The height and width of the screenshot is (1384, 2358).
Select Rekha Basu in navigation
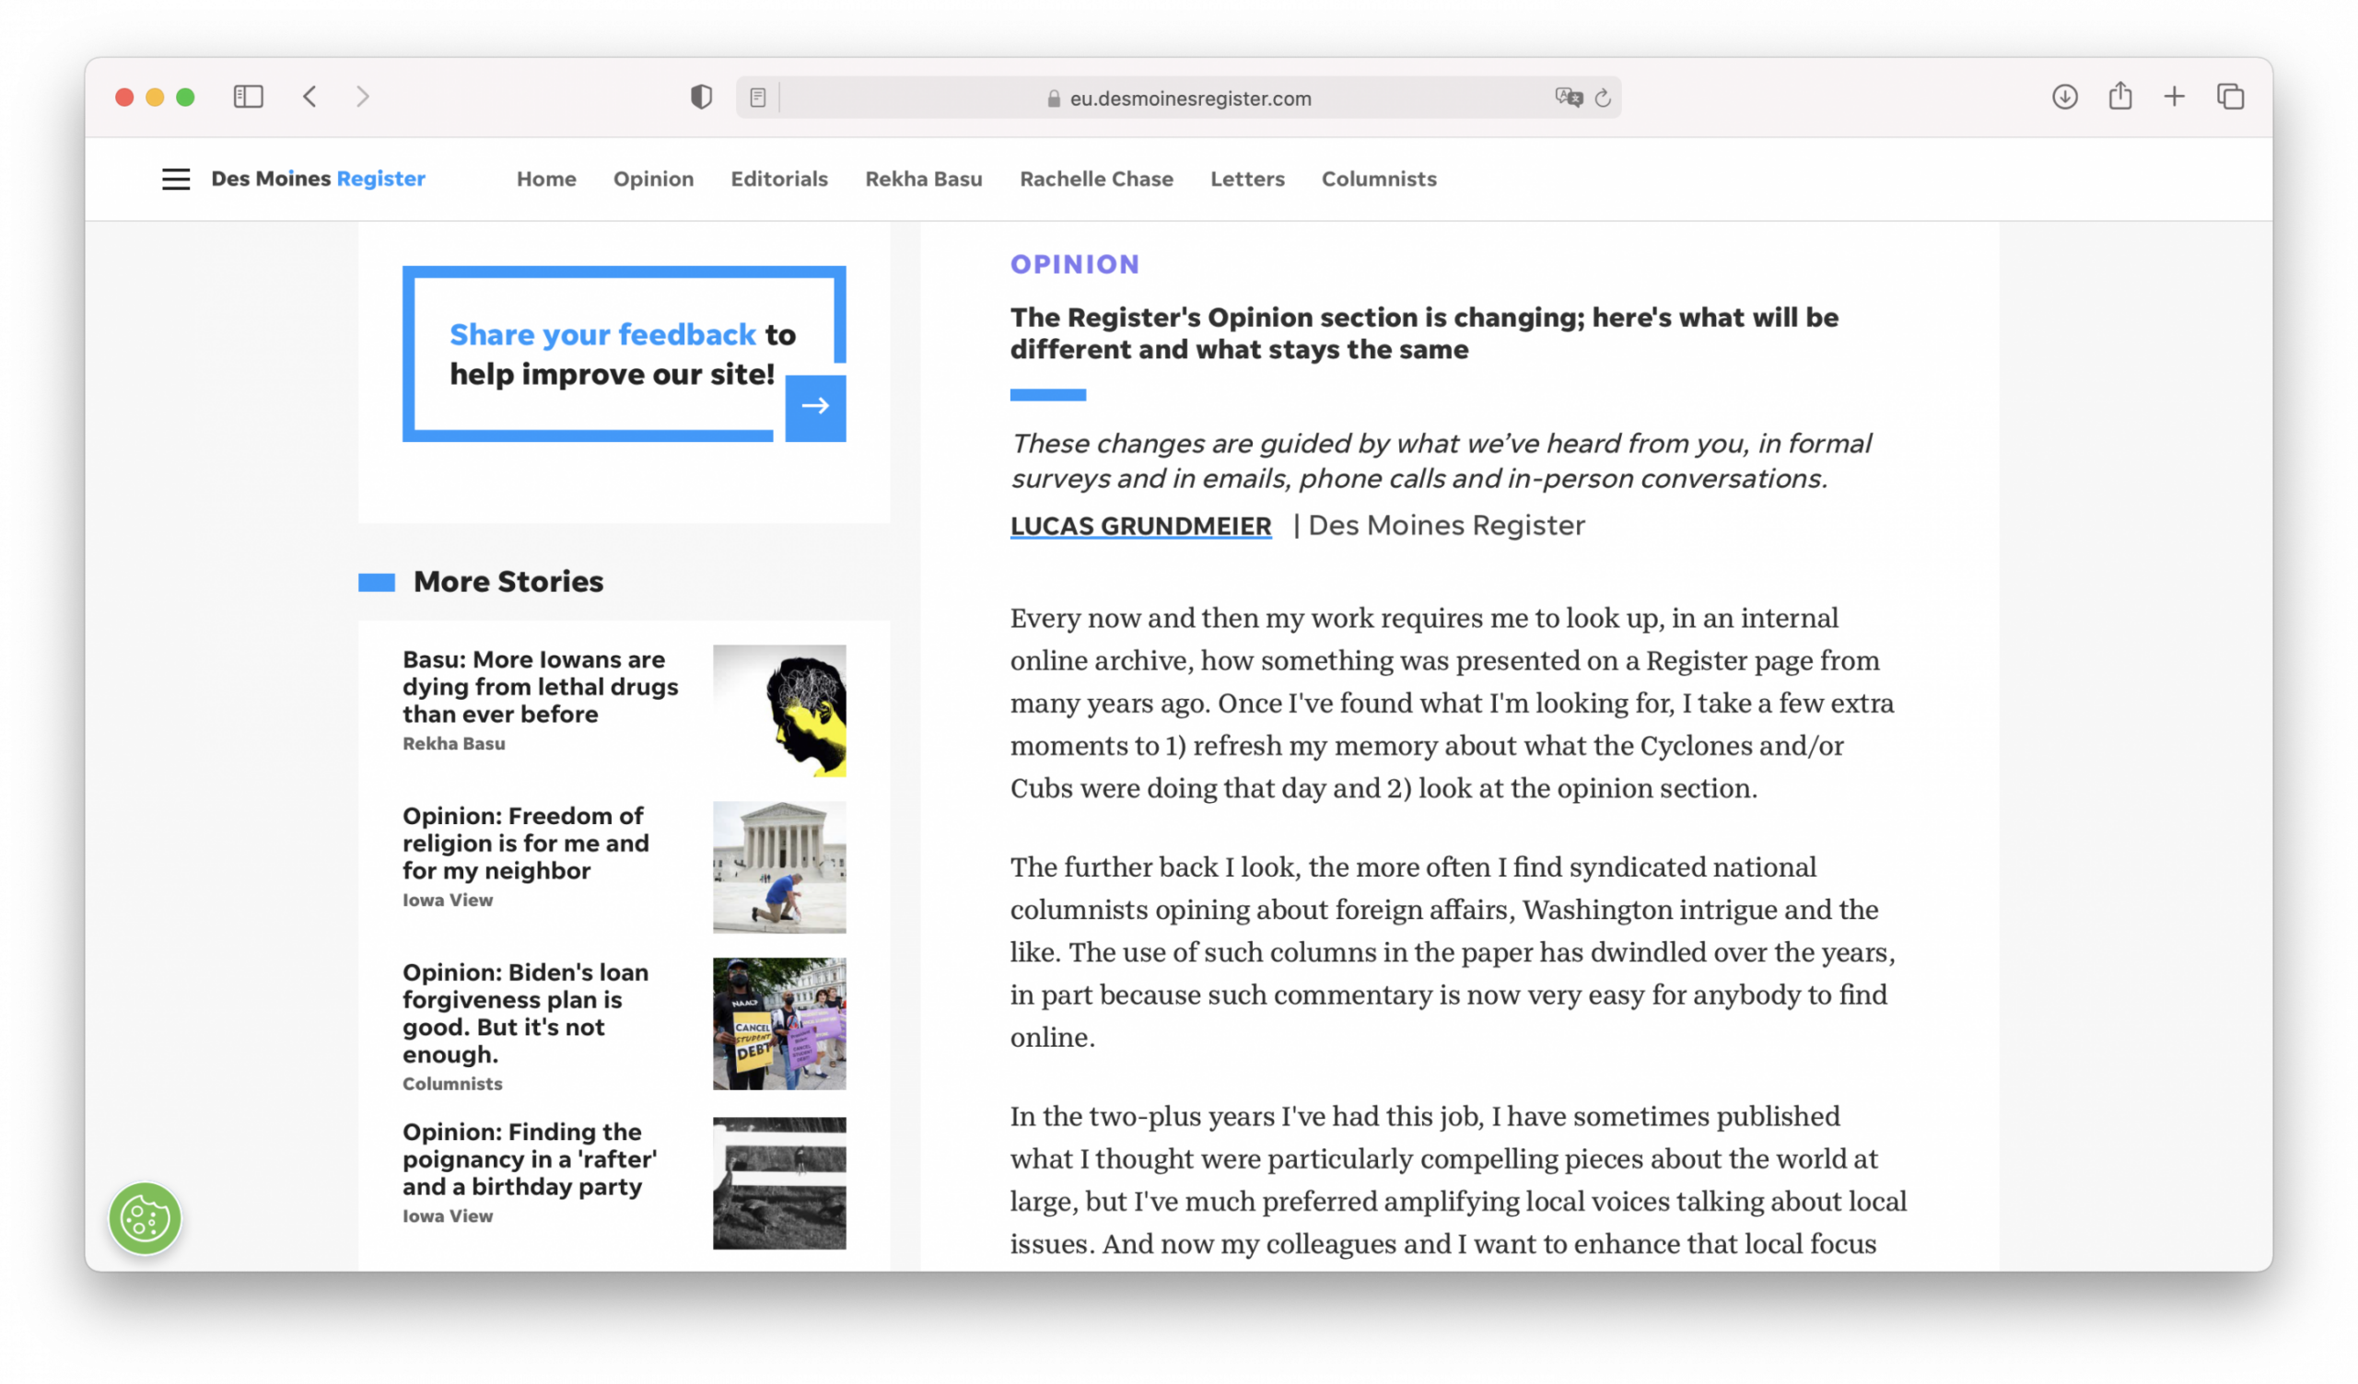click(924, 179)
